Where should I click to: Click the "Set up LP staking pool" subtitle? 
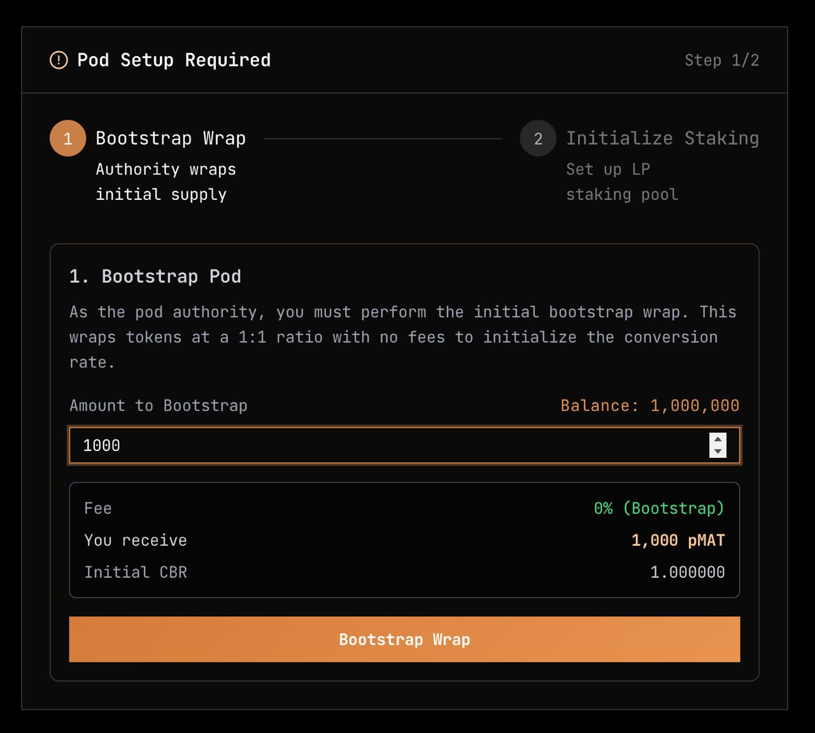621,181
